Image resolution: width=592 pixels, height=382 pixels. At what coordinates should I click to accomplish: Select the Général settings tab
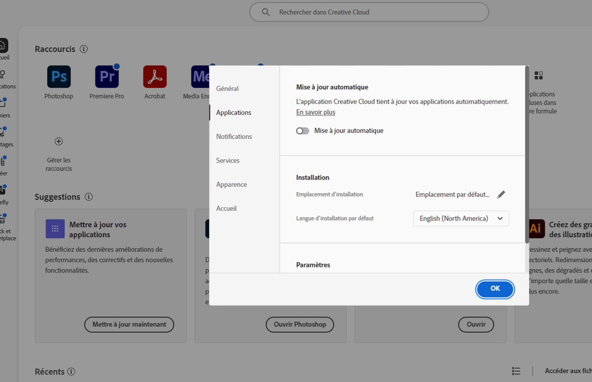(x=227, y=88)
